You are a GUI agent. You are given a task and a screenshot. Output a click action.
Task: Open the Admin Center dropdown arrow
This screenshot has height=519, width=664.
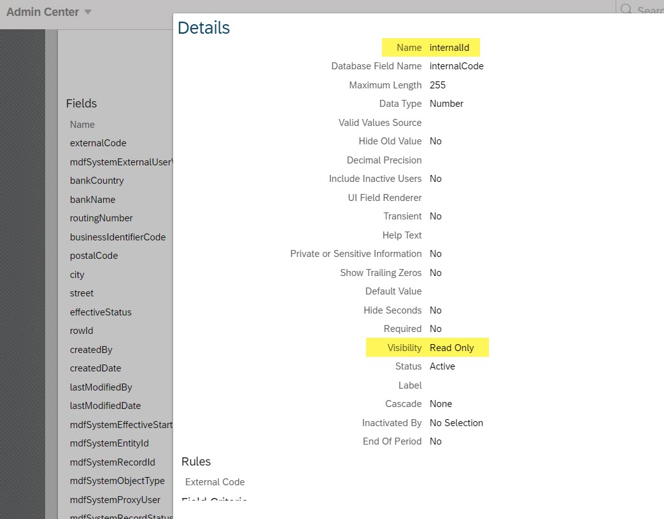(88, 12)
